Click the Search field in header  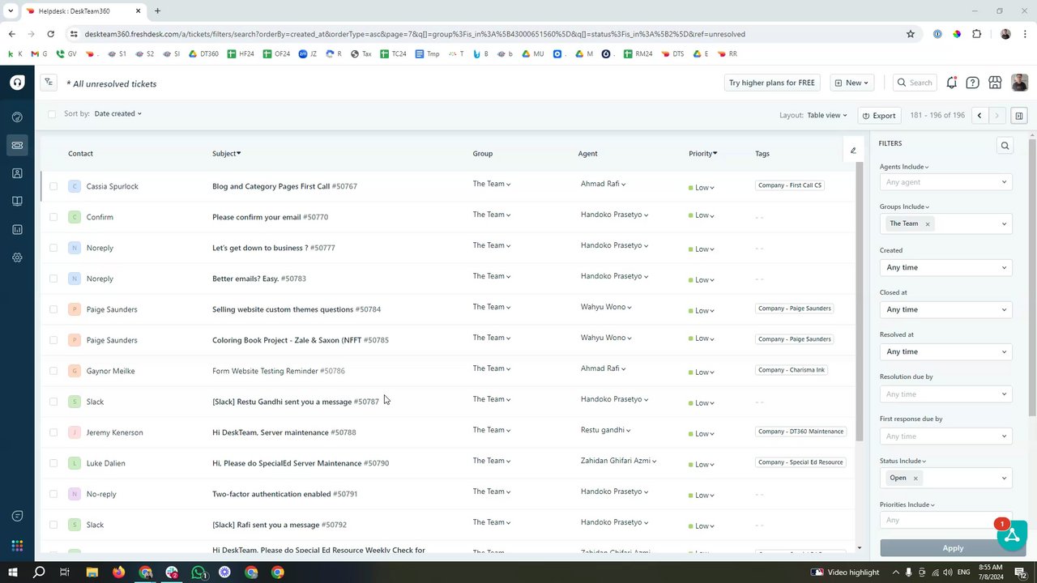[x=914, y=83]
